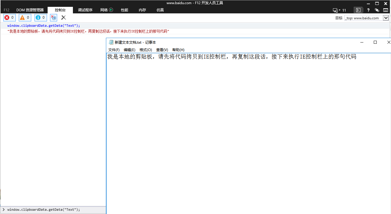
Task: Go to the 内存 tab
Action: pyautogui.click(x=142, y=10)
